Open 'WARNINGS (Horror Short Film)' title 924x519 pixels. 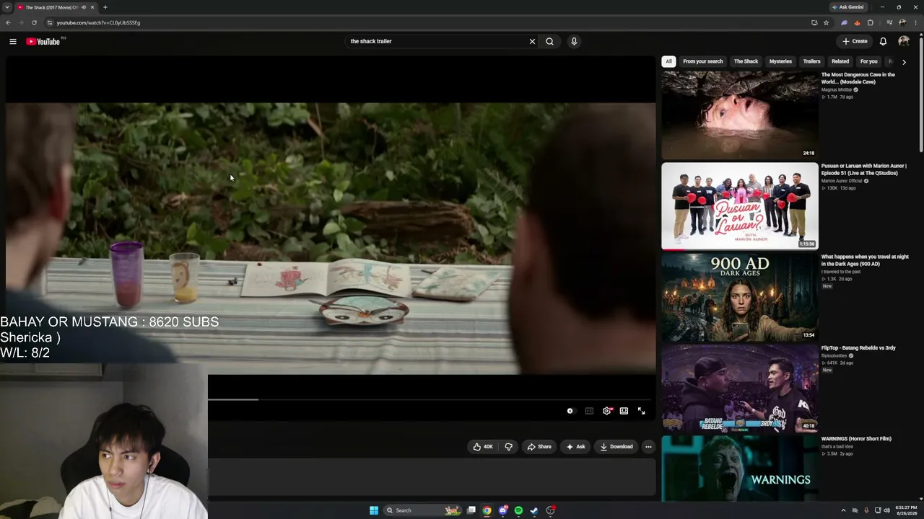pyautogui.click(x=856, y=438)
